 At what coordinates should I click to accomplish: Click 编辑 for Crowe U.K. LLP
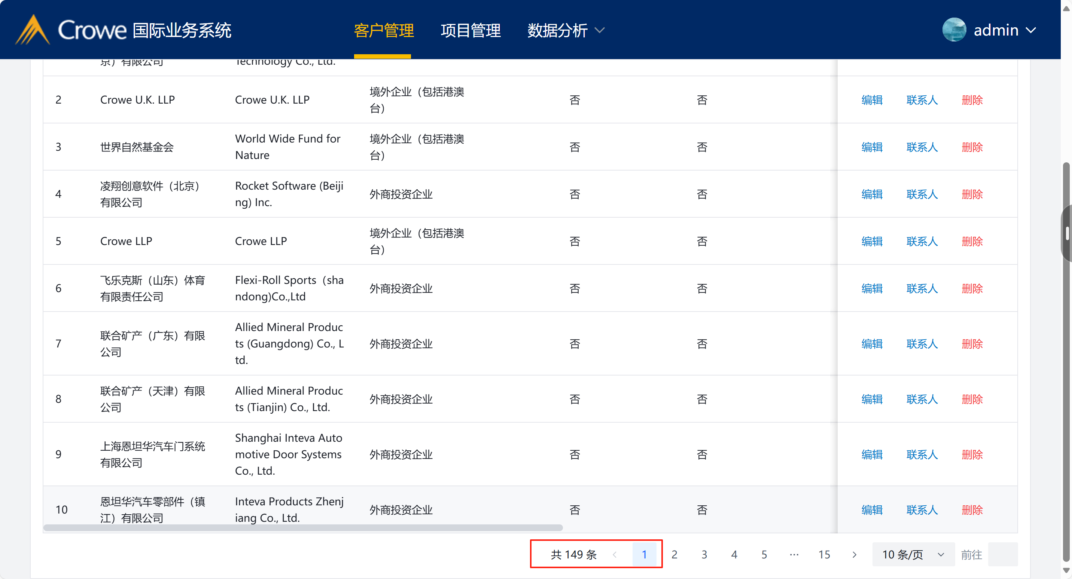click(x=871, y=100)
